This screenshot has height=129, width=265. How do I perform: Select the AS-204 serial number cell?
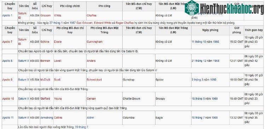[35, 16]
